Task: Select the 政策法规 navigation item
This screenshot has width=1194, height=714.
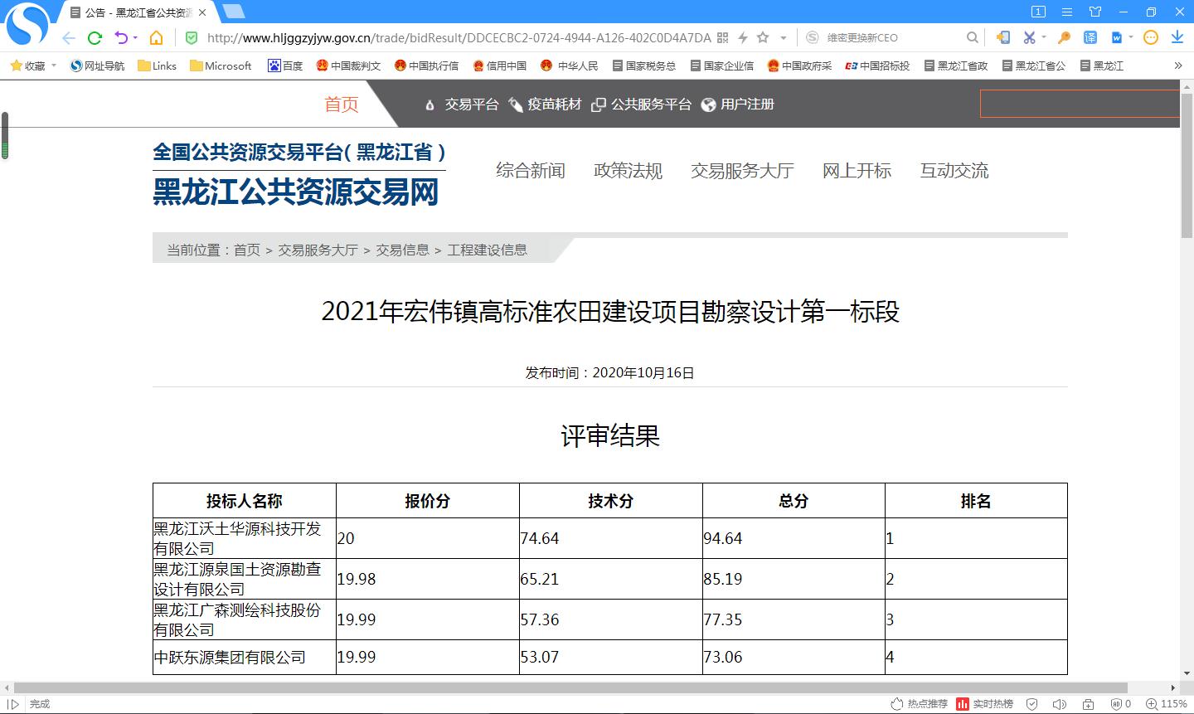Action: (628, 171)
